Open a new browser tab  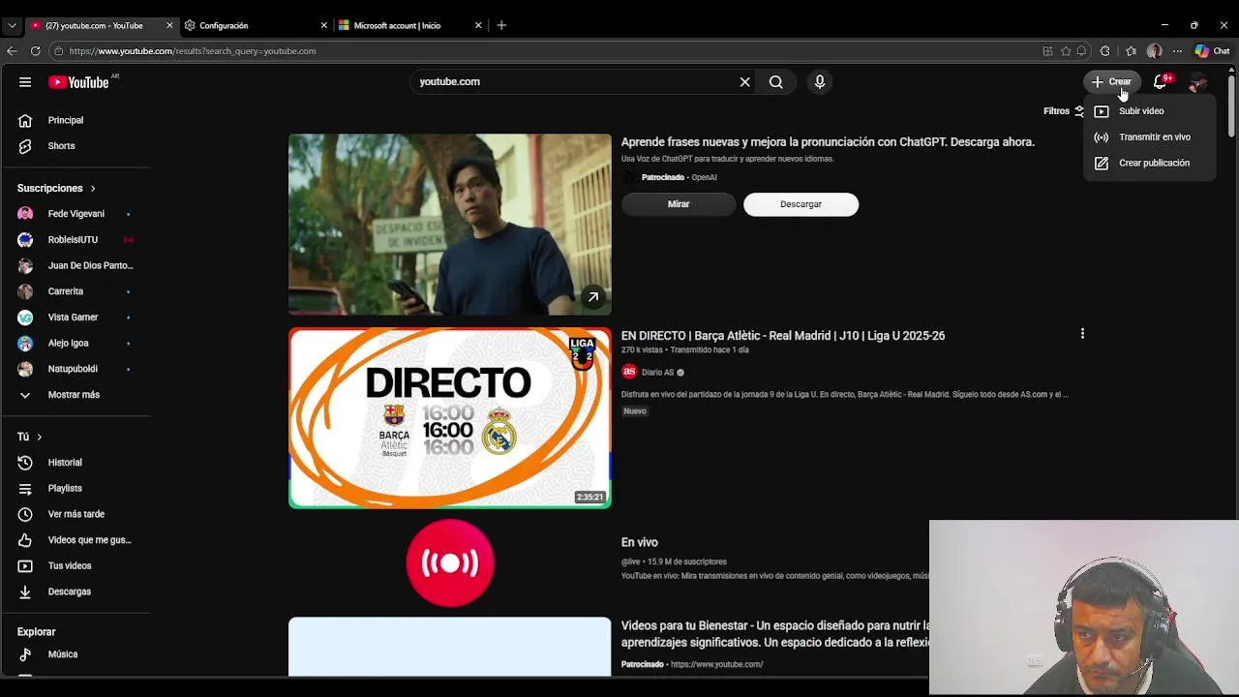[501, 26]
